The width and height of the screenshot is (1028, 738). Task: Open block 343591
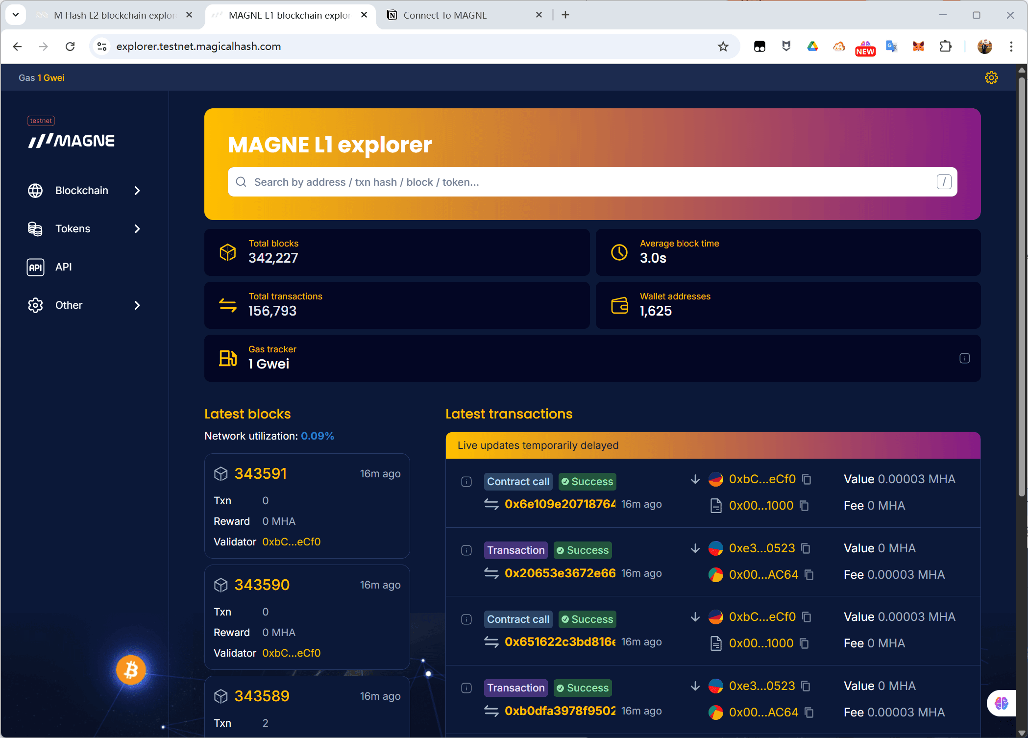pyautogui.click(x=260, y=474)
